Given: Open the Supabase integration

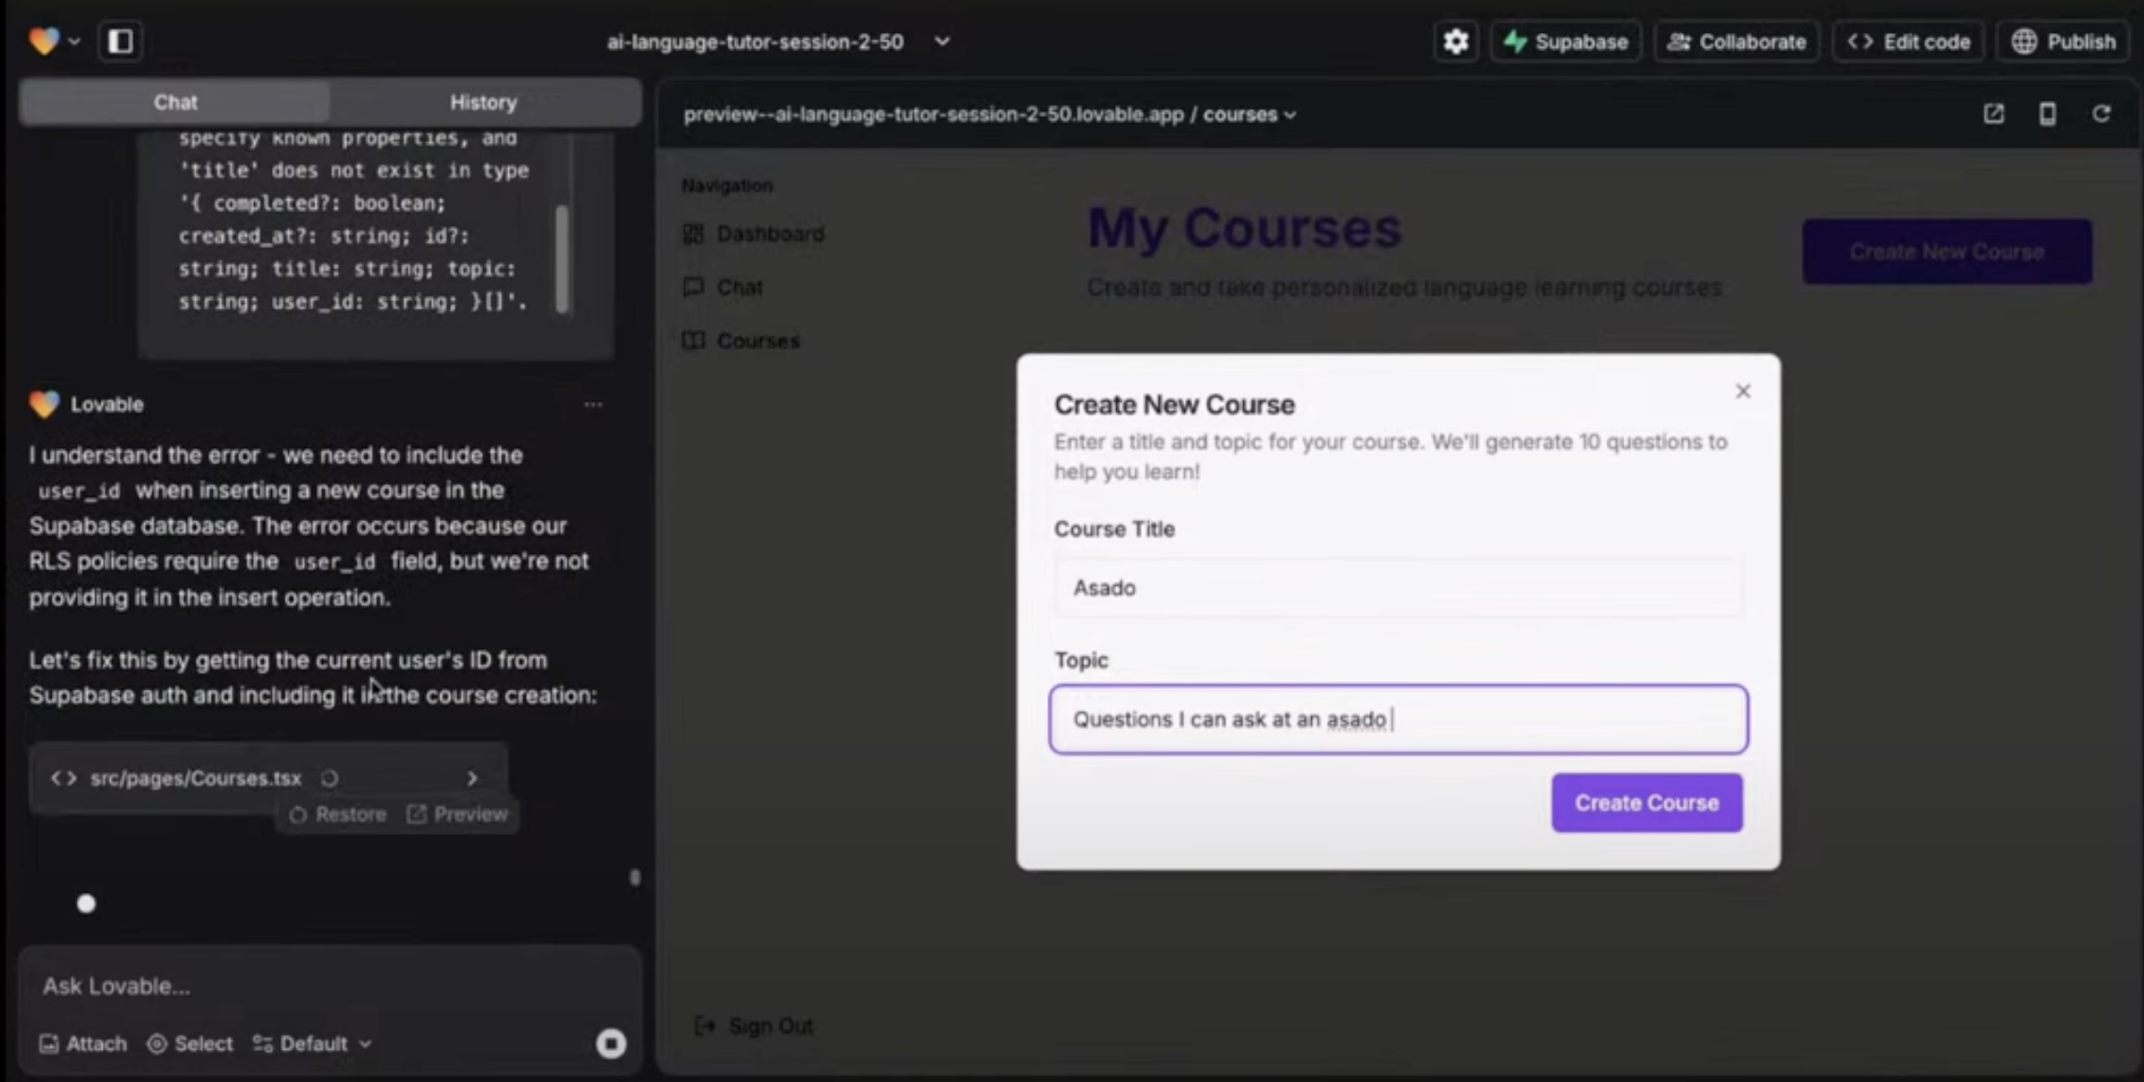Looking at the screenshot, I should (1565, 41).
